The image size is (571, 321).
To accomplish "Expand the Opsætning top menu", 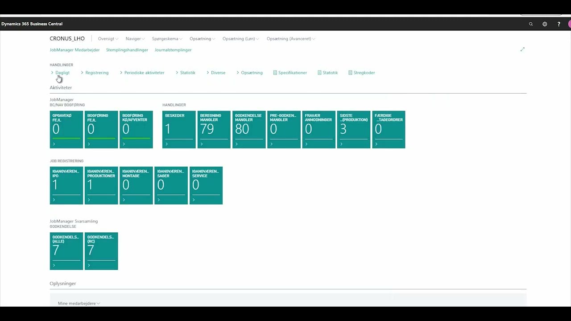I will coord(203,39).
